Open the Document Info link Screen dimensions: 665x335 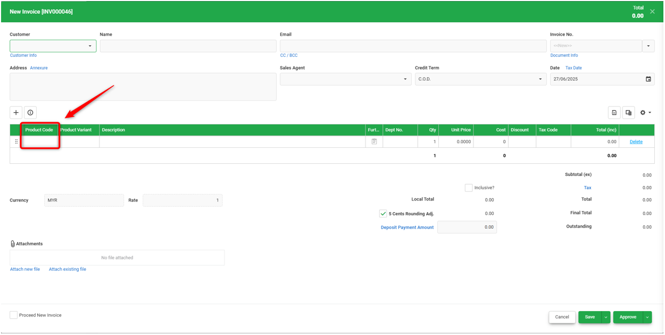564,55
